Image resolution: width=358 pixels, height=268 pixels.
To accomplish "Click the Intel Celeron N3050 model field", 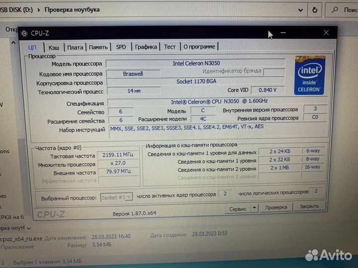I will click(196, 63).
